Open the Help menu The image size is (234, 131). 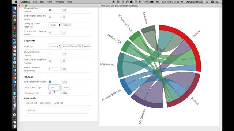tap(69, 2)
